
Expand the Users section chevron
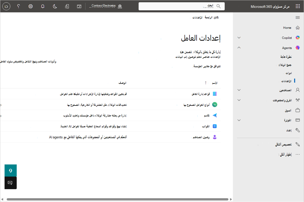click(x=239, y=90)
